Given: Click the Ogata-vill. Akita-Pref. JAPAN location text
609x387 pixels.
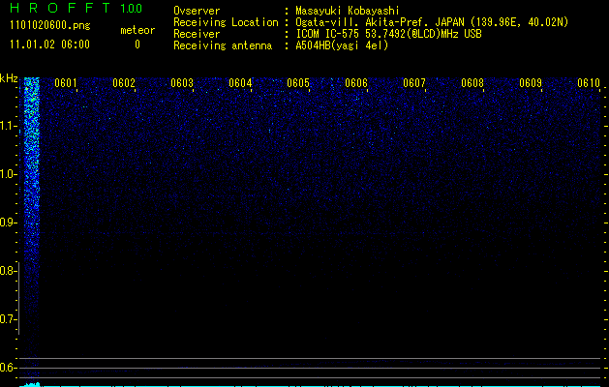Looking at the screenshot, I should 432,22.
